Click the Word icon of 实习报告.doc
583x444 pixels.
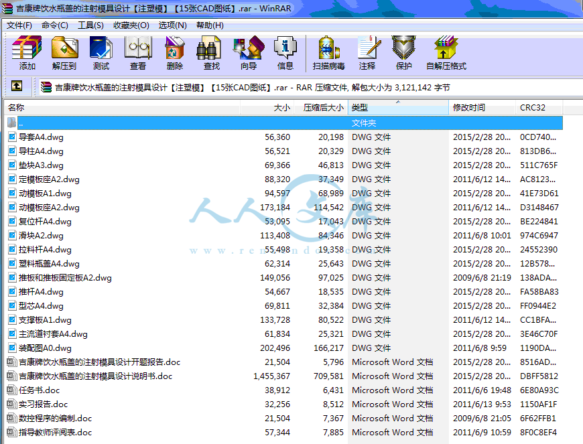click(12, 404)
